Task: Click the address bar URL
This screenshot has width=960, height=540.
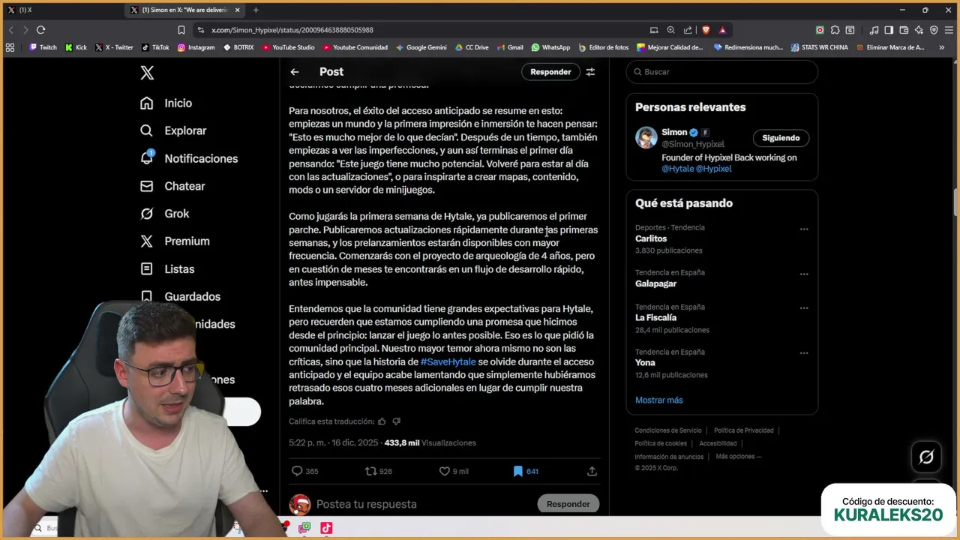Action: [292, 30]
